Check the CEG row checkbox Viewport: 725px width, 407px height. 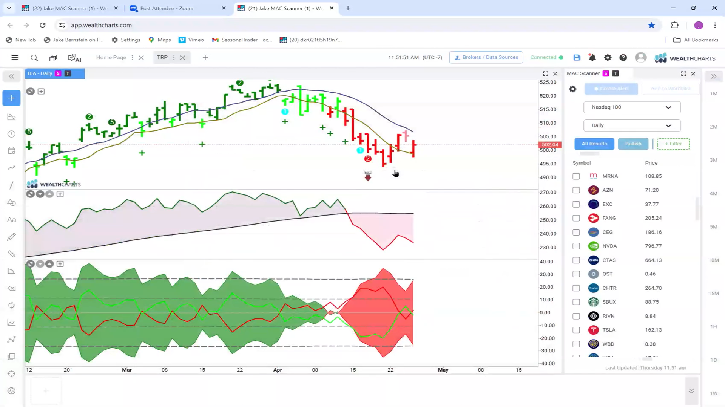click(576, 232)
